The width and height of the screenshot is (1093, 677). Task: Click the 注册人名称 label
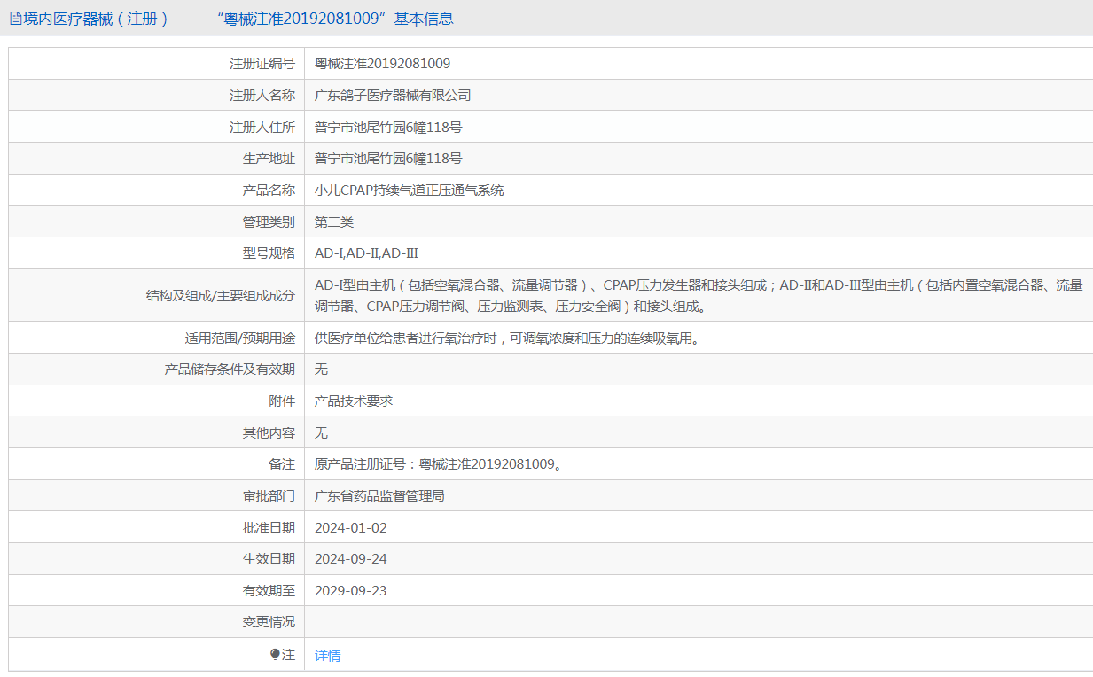262,96
